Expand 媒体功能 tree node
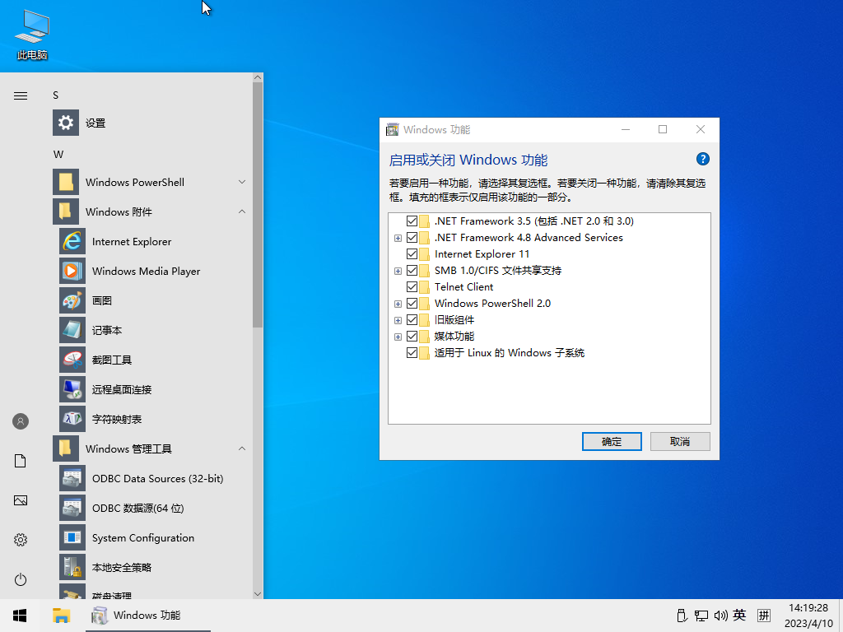The width and height of the screenshot is (843, 632). click(x=398, y=337)
